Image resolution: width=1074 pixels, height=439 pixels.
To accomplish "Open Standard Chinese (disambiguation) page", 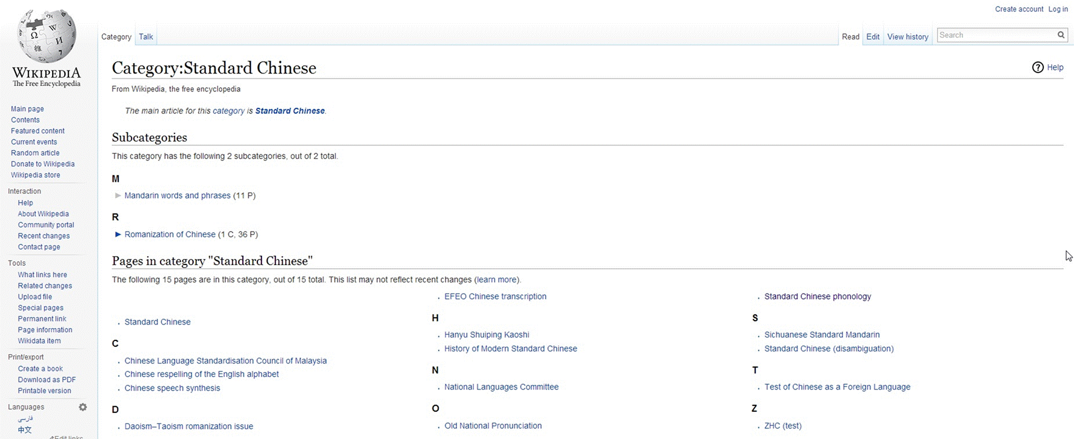I will pos(829,349).
